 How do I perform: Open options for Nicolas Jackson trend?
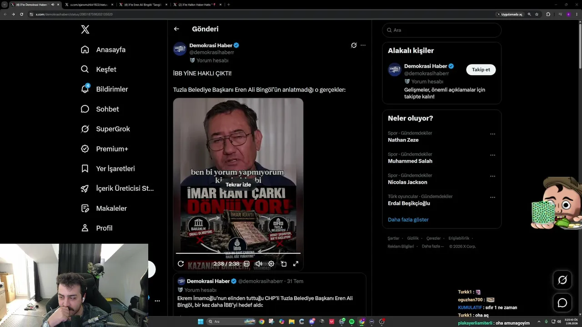click(492, 176)
